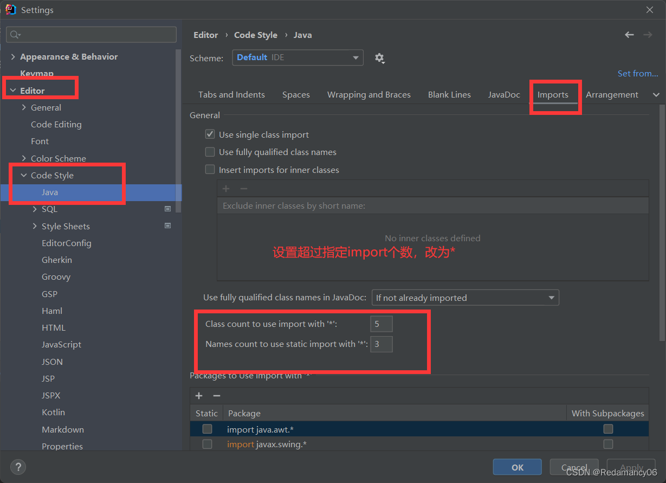Select JSON code style
The height and width of the screenshot is (483, 666).
pos(52,362)
